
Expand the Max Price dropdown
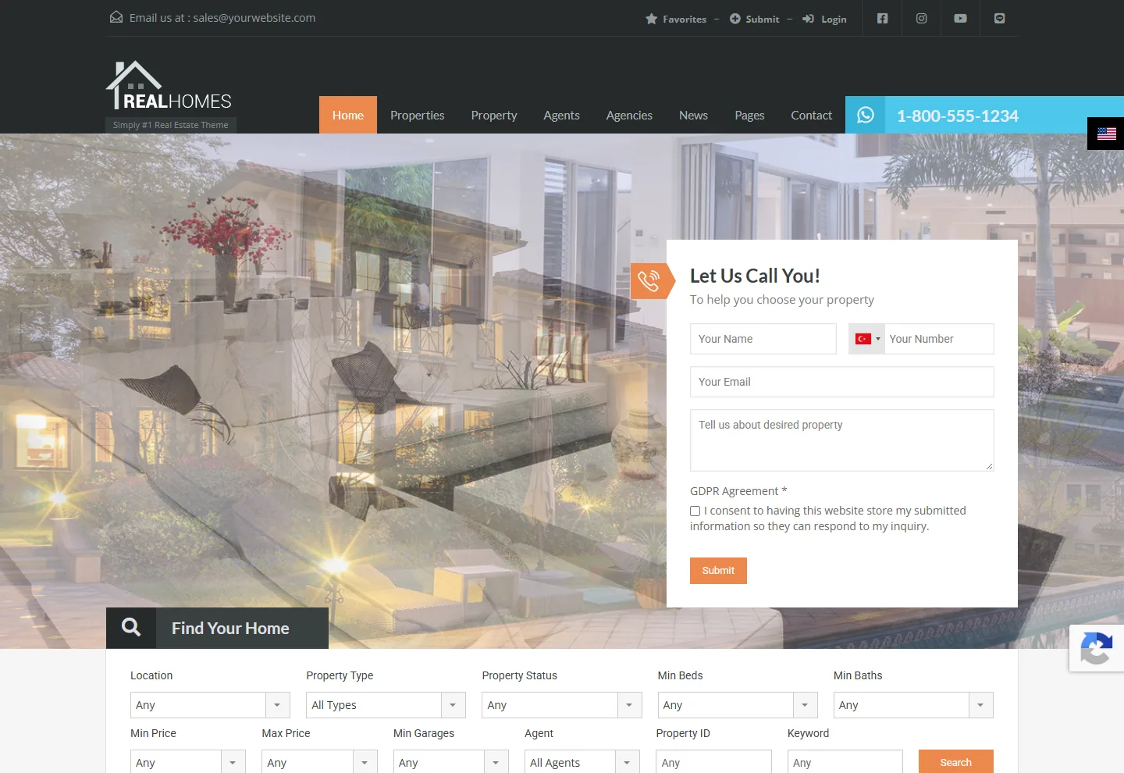coord(319,761)
